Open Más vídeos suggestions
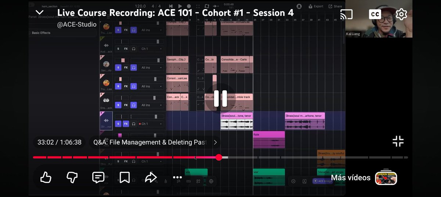 pyautogui.click(x=351, y=178)
